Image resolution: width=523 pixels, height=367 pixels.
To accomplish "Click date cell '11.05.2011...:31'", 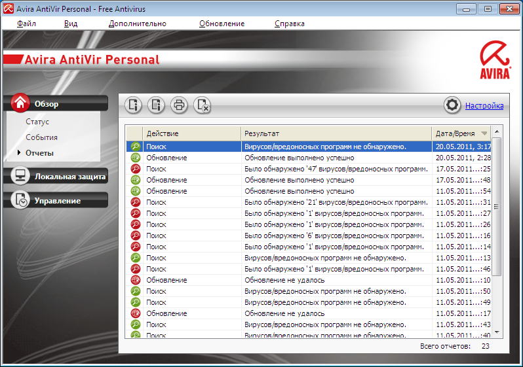I will point(463,202).
